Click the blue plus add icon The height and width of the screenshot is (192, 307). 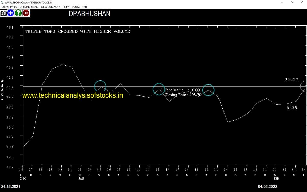[x=10, y=13]
